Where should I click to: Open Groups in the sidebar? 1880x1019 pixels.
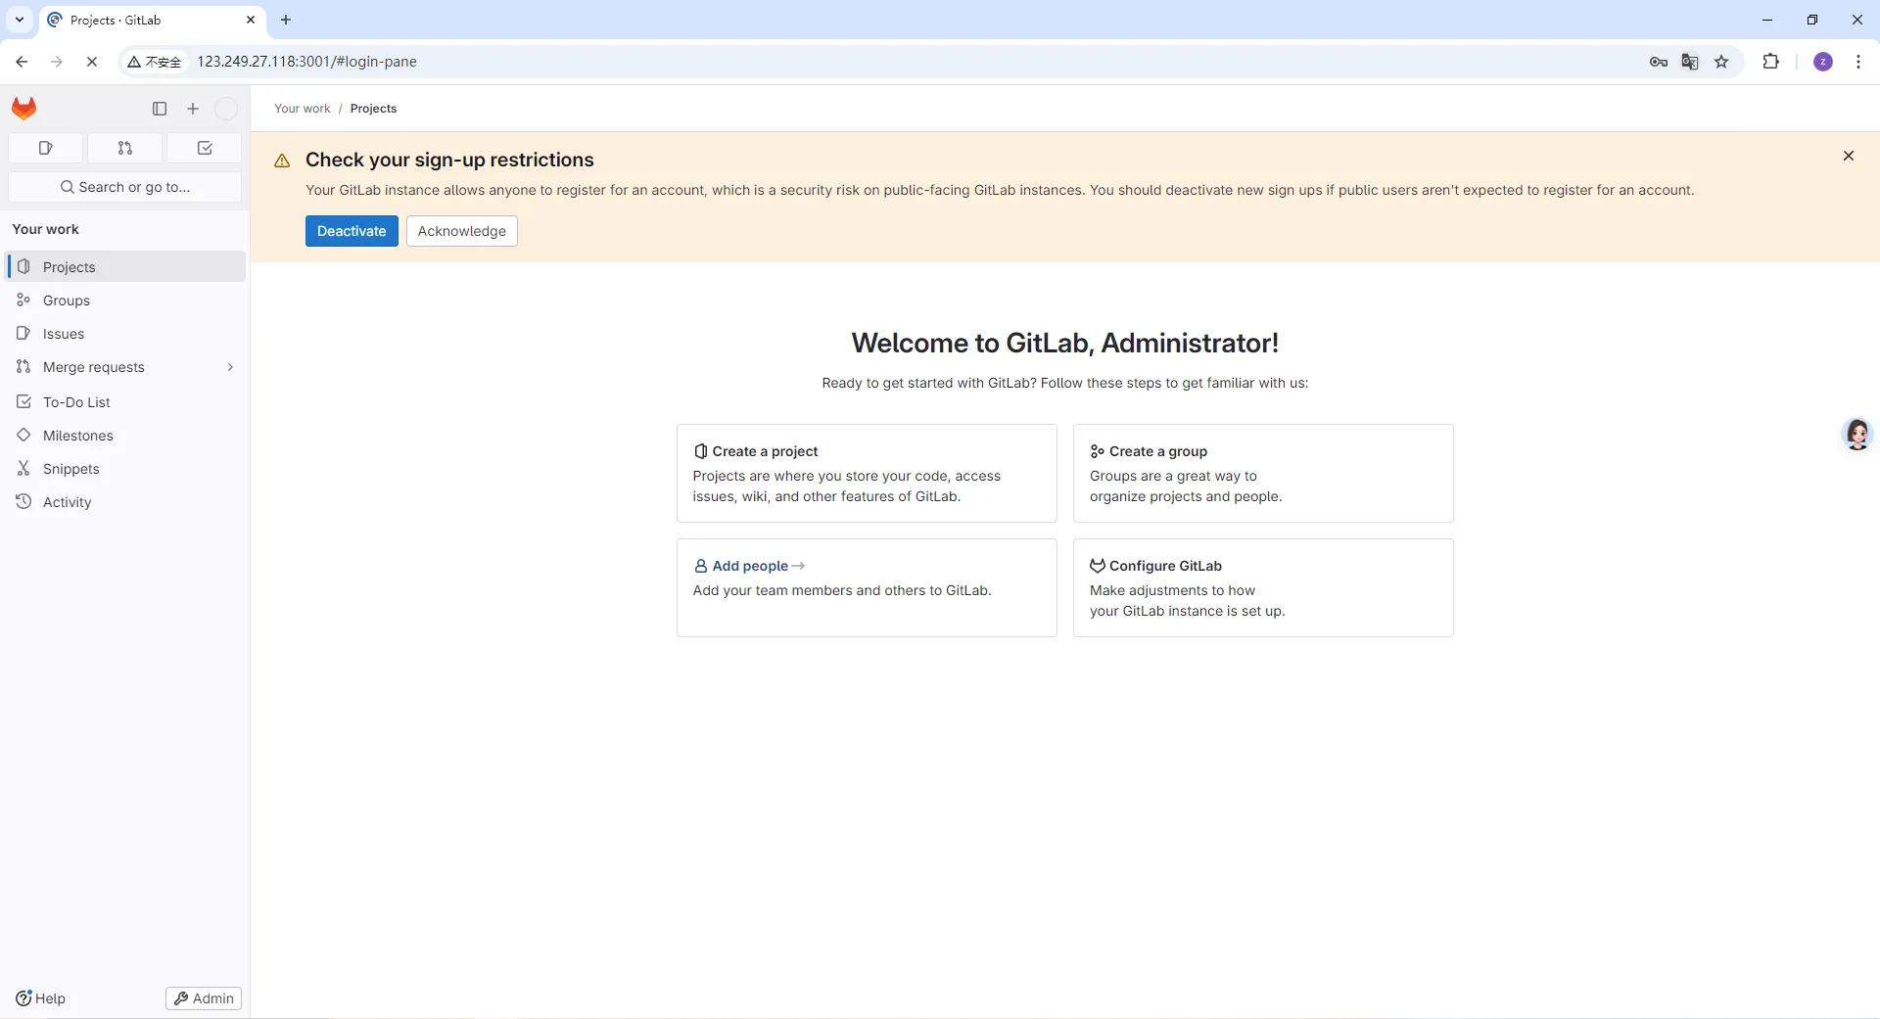126,301
